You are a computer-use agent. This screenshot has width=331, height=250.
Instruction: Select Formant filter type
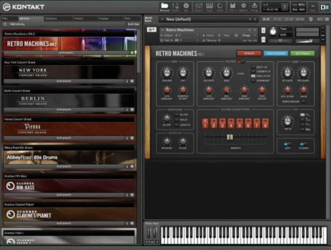pos(253,81)
